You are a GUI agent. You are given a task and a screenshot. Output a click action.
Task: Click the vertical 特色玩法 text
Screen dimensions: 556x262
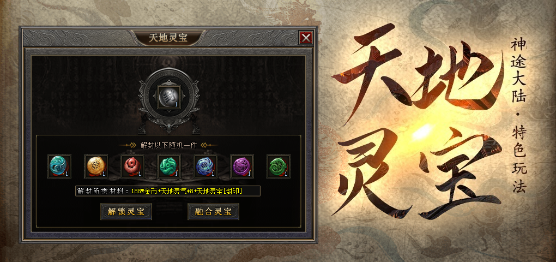click(519, 160)
